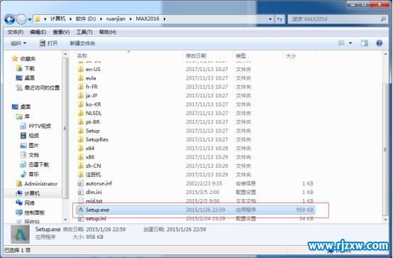This screenshot has width=393, height=258.
Task: Open the PPTV视频 library
Action: 35,126
